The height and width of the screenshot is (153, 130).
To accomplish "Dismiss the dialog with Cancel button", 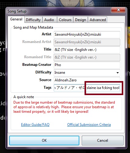I will tap(103, 141).
